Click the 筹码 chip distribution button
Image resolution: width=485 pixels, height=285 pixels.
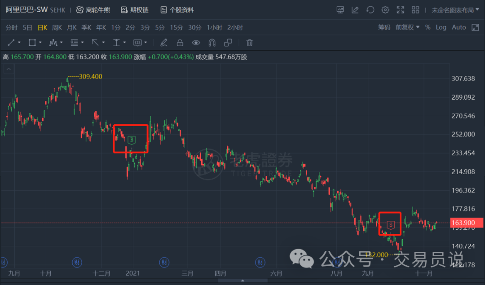click(384, 27)
